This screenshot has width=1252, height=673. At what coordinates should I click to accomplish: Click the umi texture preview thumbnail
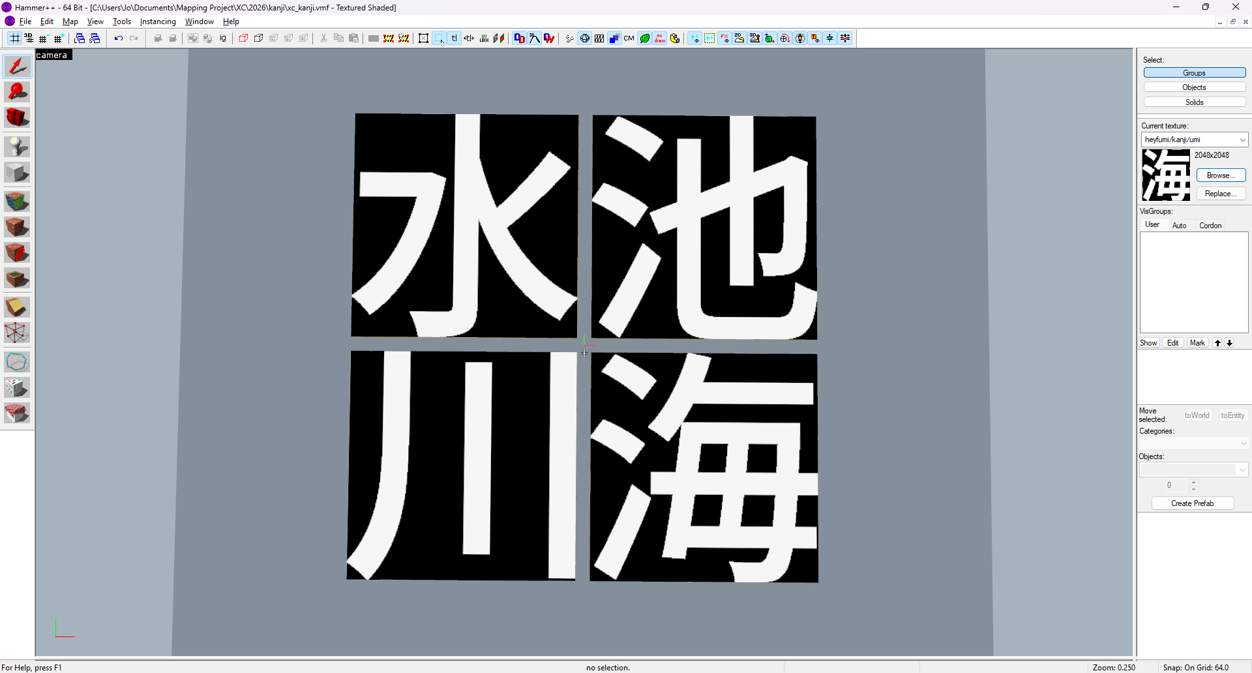pyautogui.click(x=1166, y=175)
